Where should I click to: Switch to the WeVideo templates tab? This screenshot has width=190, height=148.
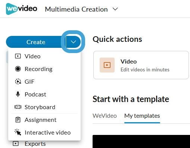tap(105, 116)
